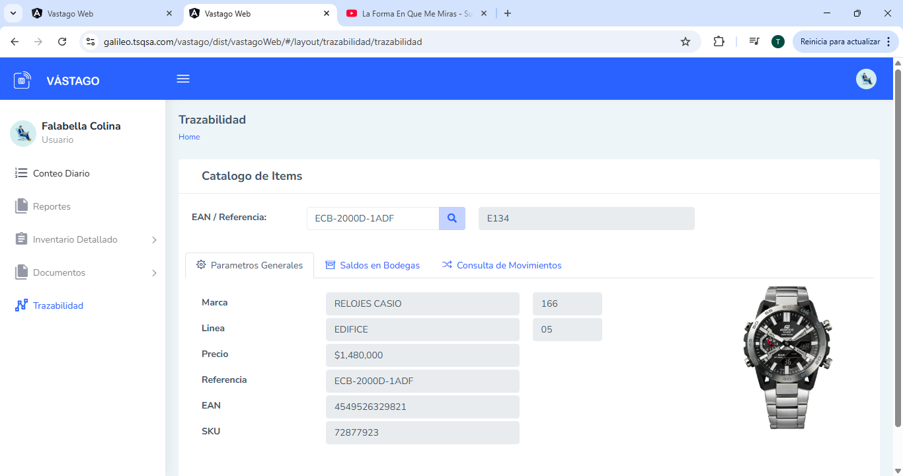Click the Catalogo de Items heading
Screen dimensions: 903x476
click(252, 176)
